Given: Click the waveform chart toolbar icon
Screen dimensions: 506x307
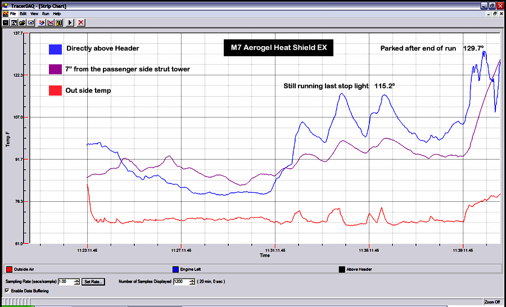Looking at the screenshot, I should [x=42, y=22].
